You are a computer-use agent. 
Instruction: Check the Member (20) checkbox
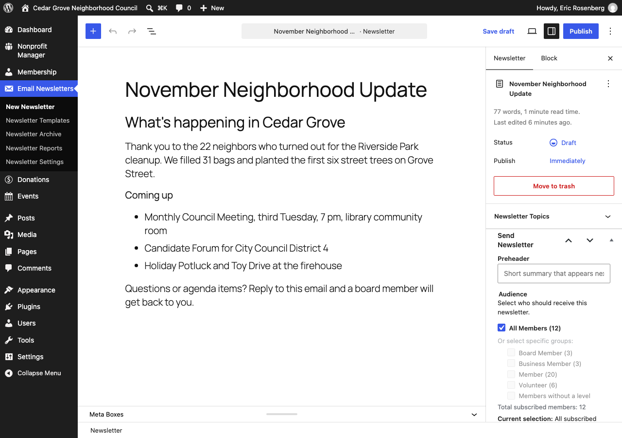point(511,374)
